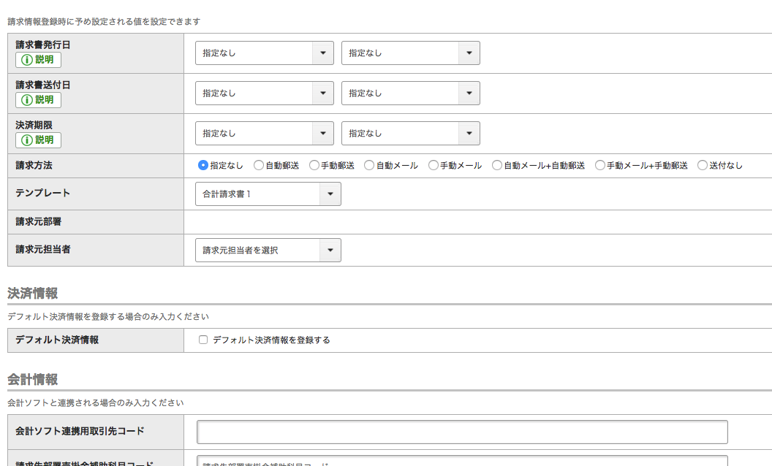Open テンプレート dropdown showing 合計請求書1
The image size is (772, 466).
click(x=268, y=194)
